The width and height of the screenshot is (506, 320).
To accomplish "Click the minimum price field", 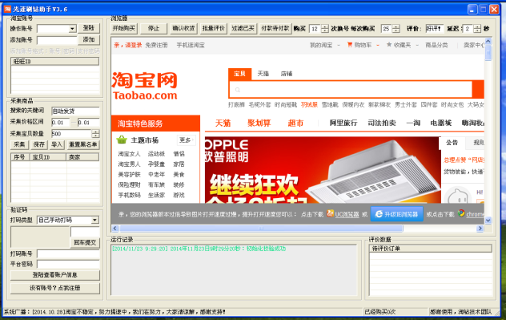I will (x=60, y=123).
